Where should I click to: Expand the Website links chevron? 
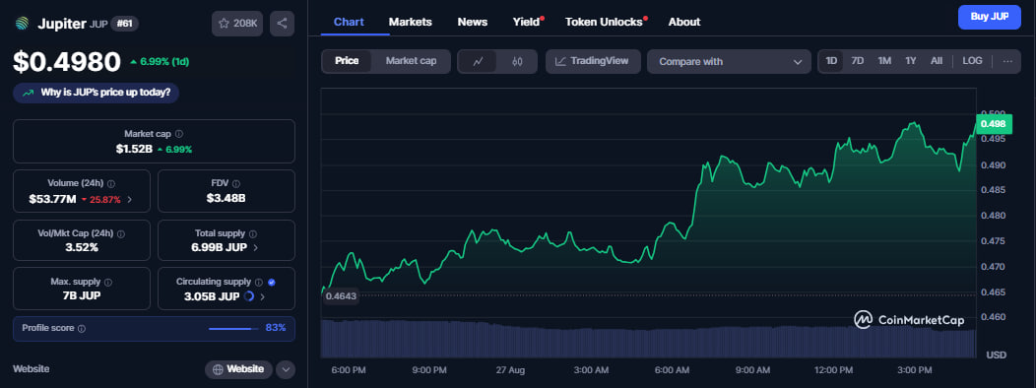tap(286, 369)
